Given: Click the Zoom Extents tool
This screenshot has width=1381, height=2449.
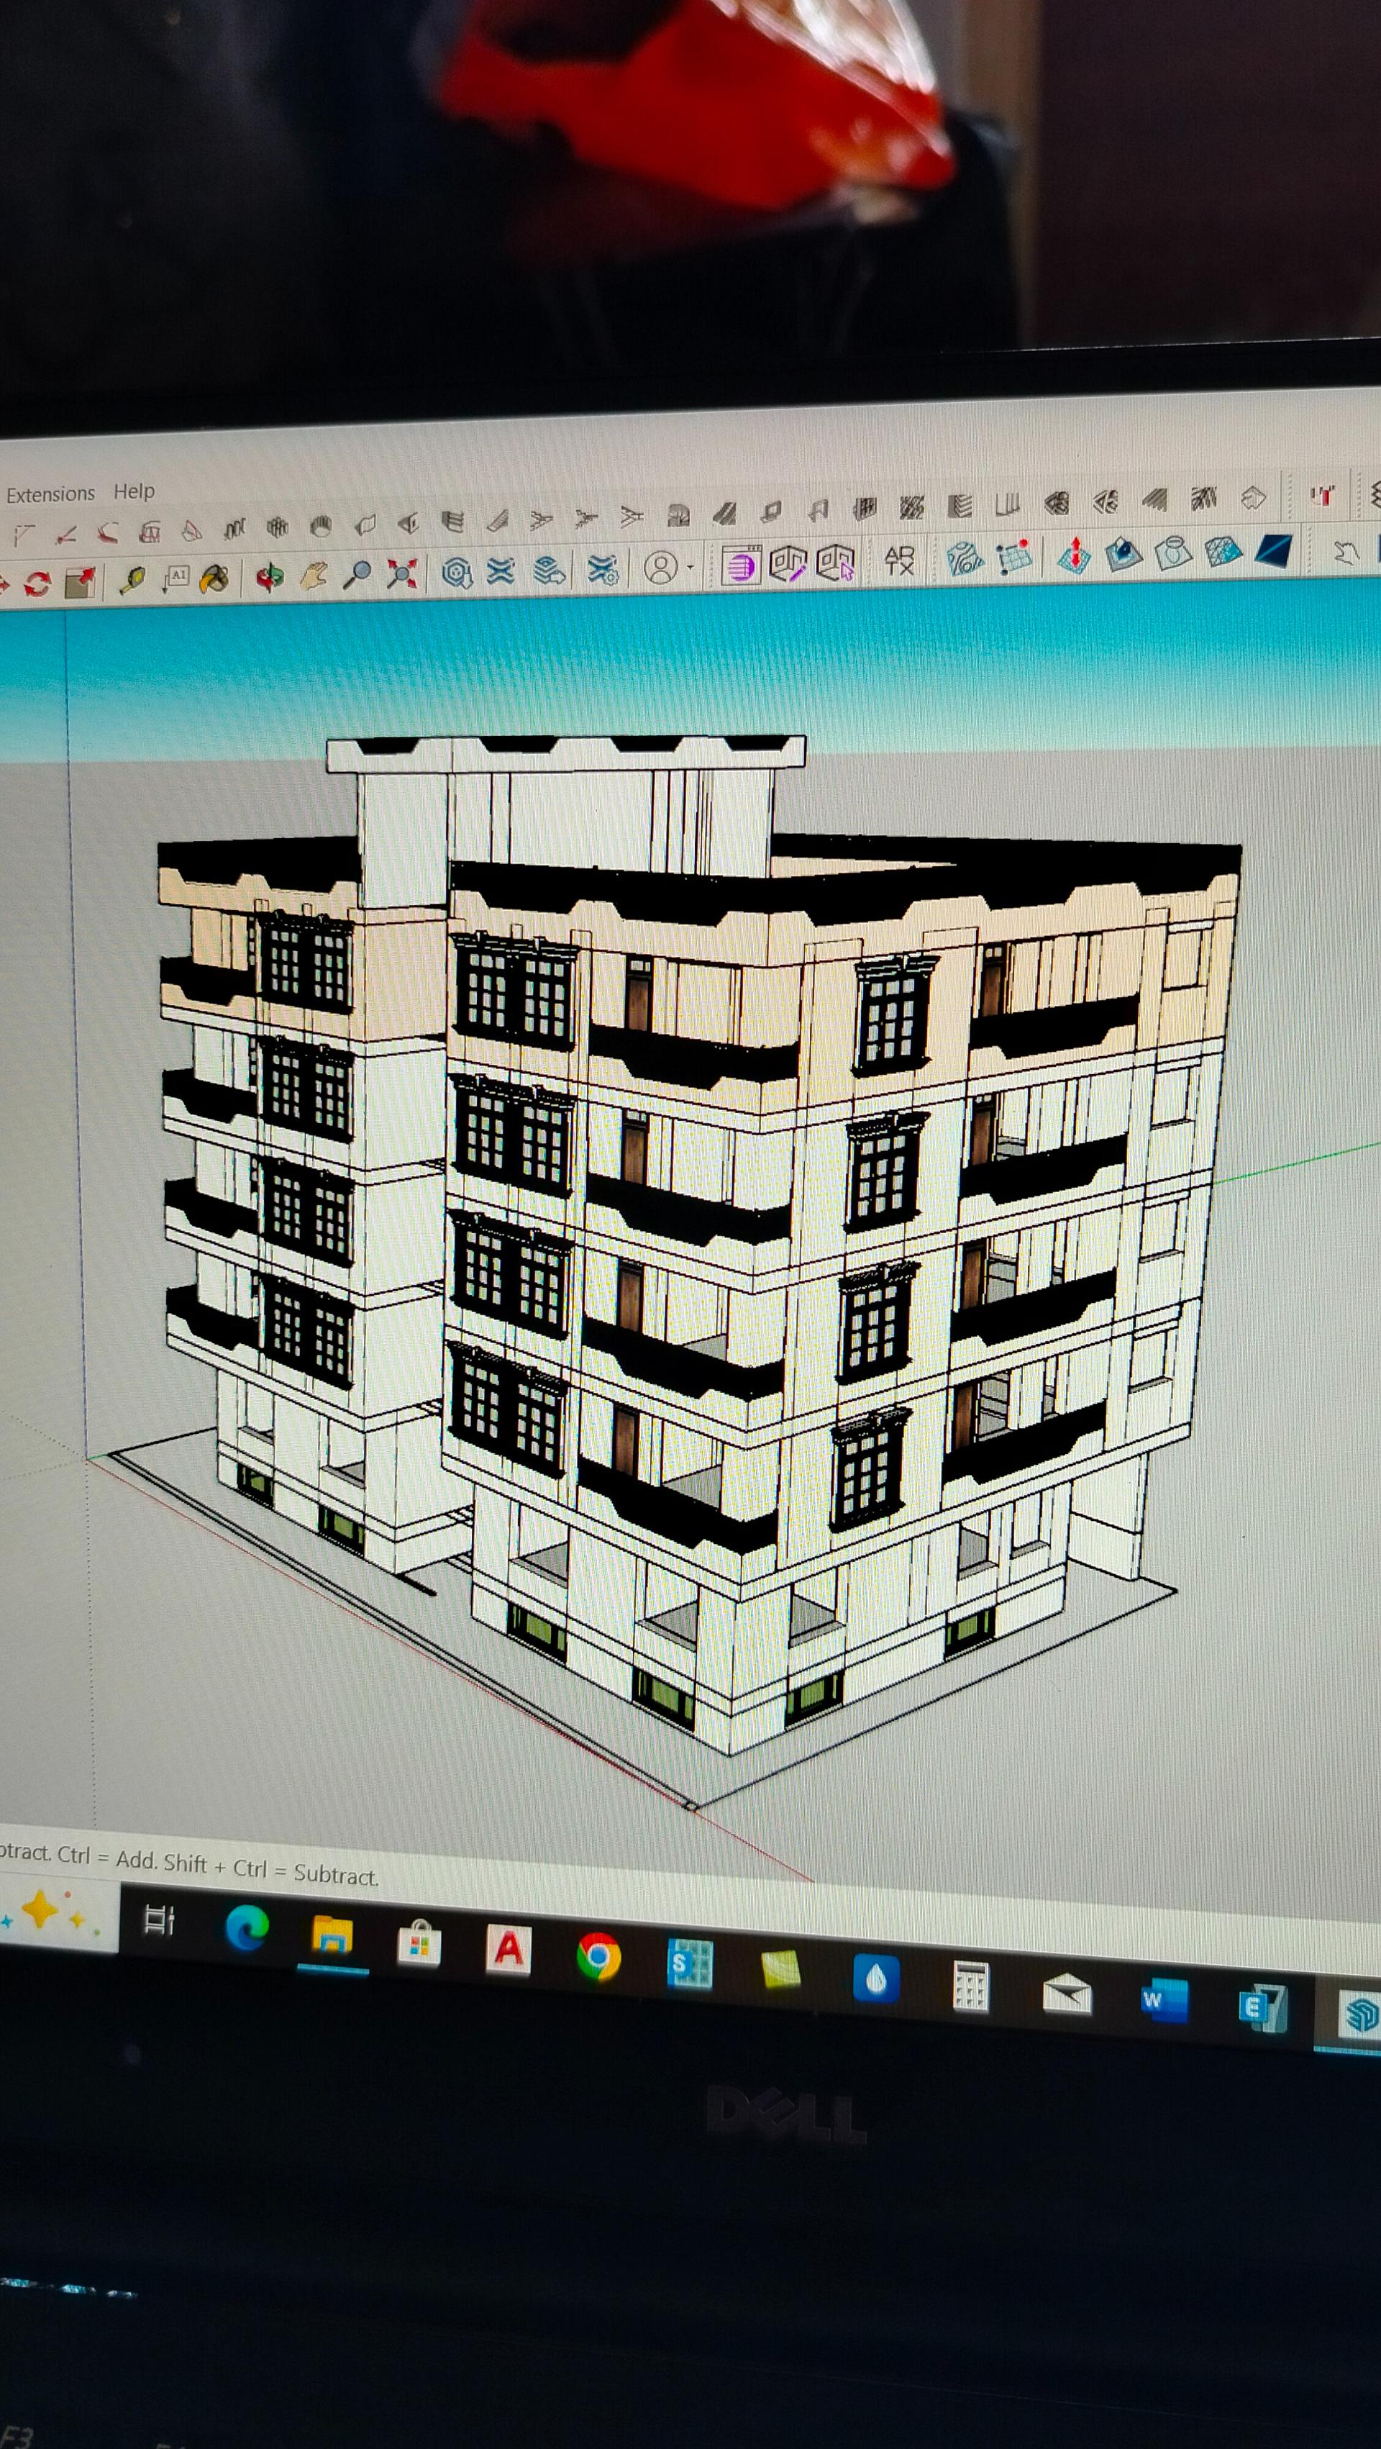Looking at the screenshot, I should (x=402, y=573).
